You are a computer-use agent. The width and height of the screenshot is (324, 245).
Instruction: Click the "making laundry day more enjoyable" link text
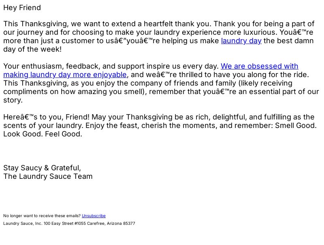click(65, 75)
